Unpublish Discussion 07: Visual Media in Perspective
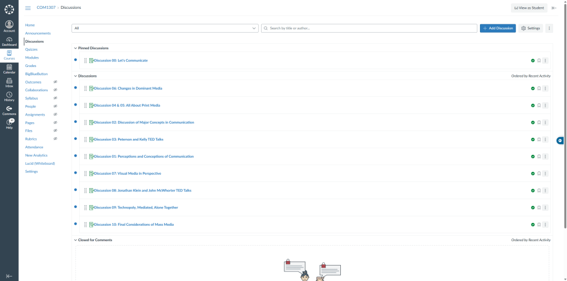This screenshot has width=567, height=281. pyautogui.click(x=533, y=174)
